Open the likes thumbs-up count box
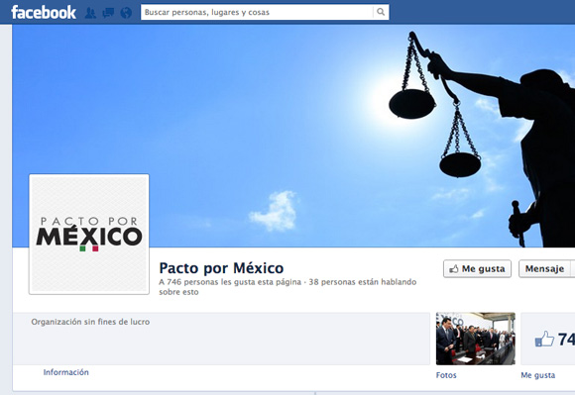Image resolution: width=575 pixels, height=395 pixels. click(548, 339)
